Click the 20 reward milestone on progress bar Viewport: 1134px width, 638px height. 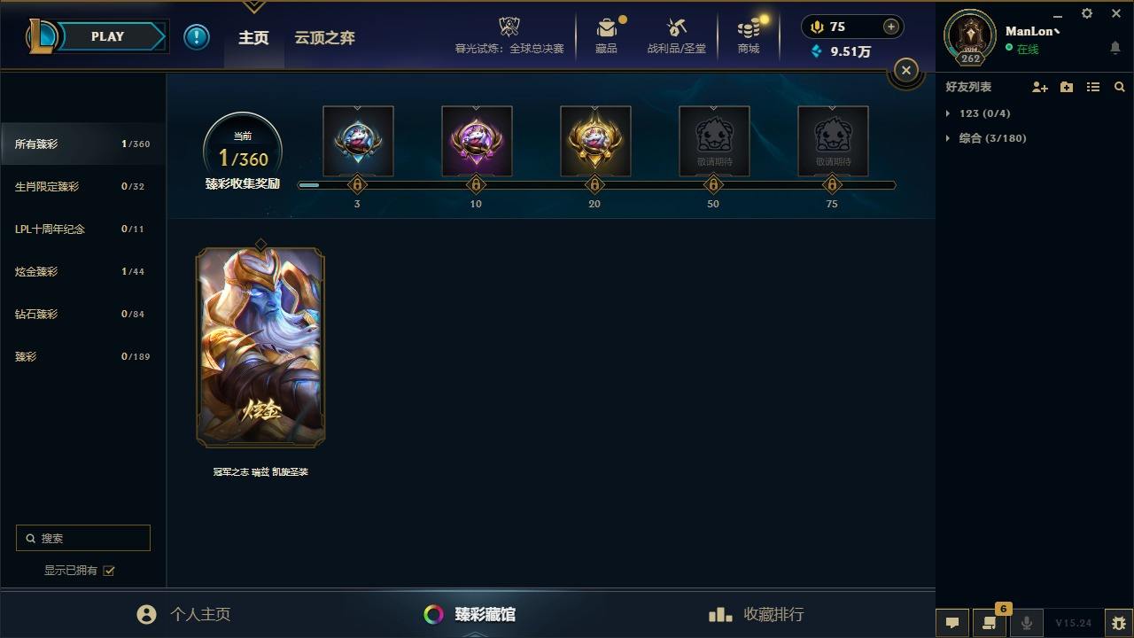[x=594, y=185]
